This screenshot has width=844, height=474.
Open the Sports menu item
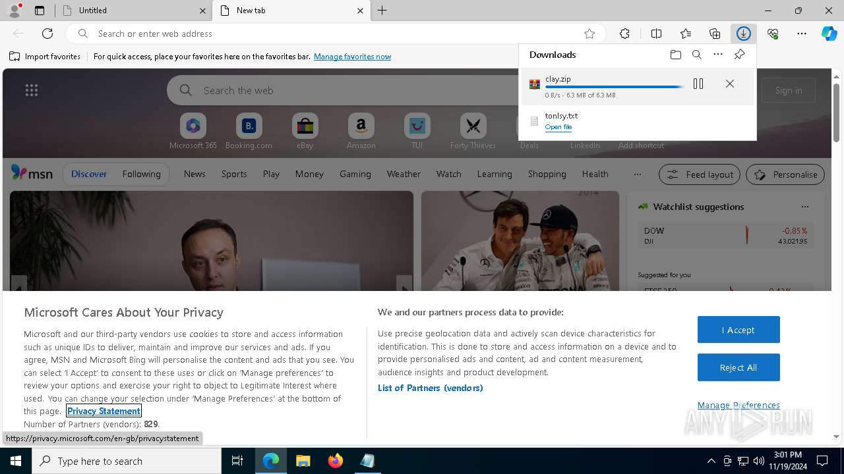point(234,174)
